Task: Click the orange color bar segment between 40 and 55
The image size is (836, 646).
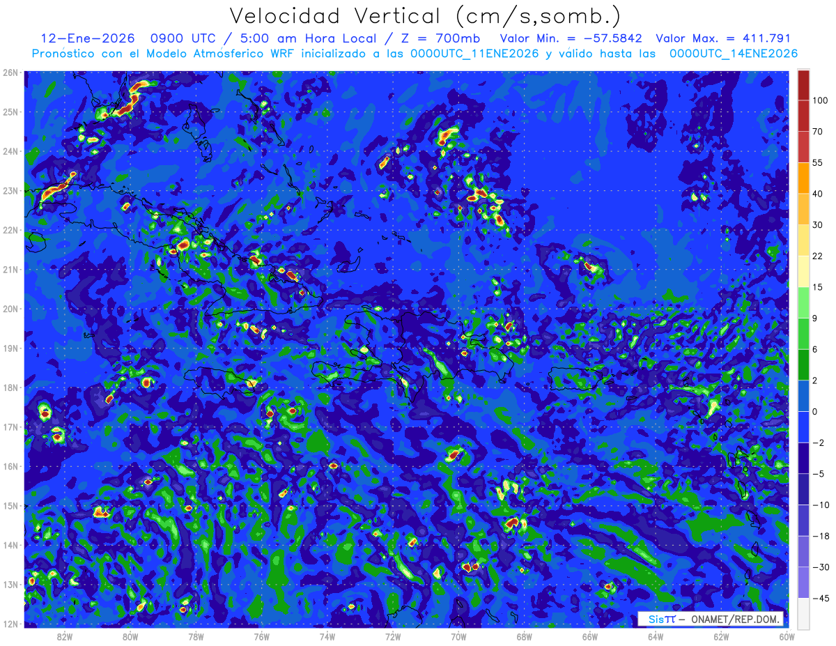Action: pyautogui.click(x=803, y=178)
